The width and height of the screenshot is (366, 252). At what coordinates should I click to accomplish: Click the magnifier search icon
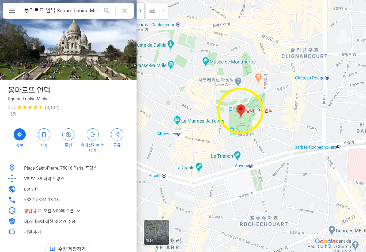pyautogui.click(x=107, y=11)
